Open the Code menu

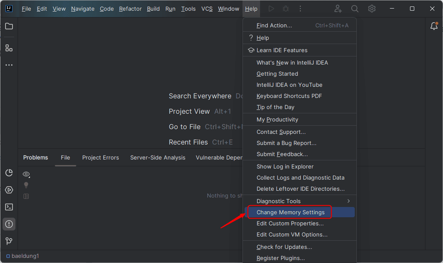[107, 9]
